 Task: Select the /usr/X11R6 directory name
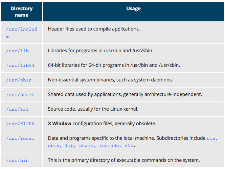20,124
